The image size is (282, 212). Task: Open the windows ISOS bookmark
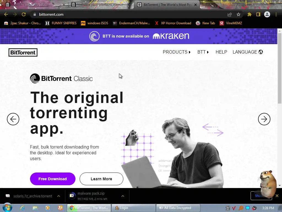pyautogui.click(x=95, y=23)
